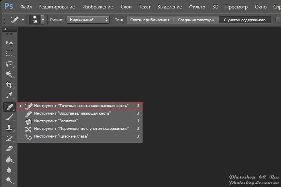Collapse the tools panel with double arrows
281x187 pixels.
(5, 30)
